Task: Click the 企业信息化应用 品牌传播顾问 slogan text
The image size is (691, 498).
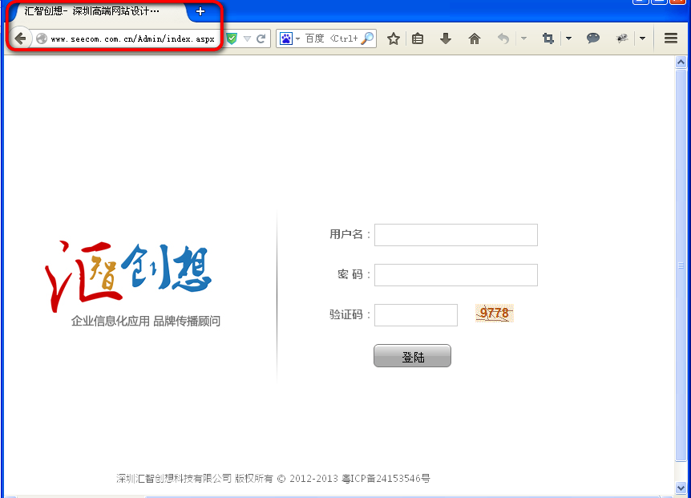Action: pos(146,322)
